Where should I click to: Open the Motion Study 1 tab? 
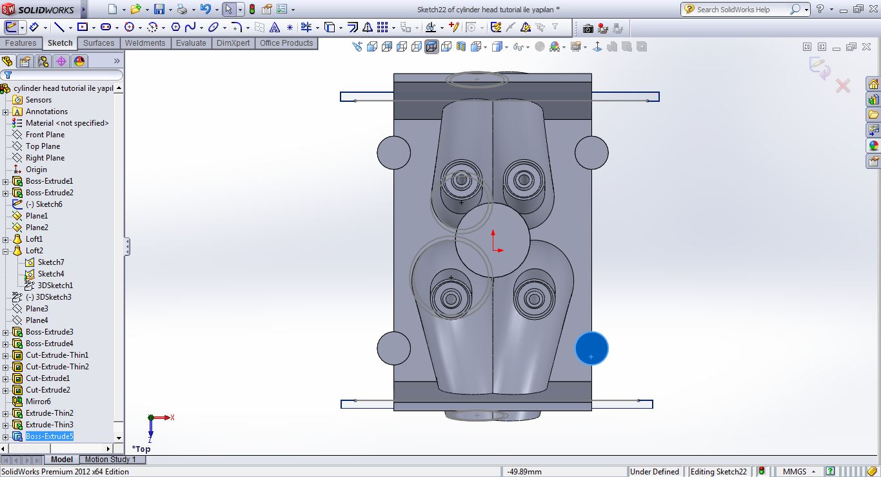click(110, 460)
